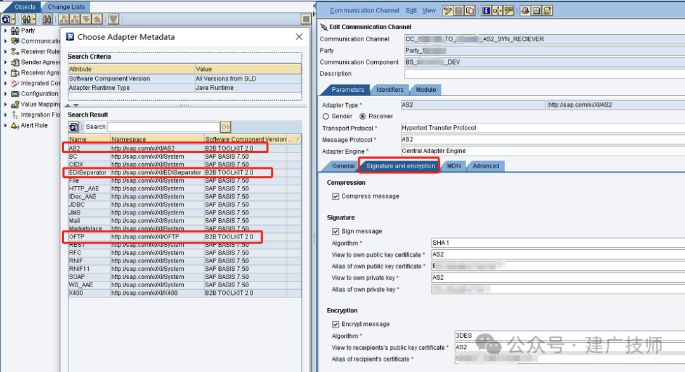Click the encryption Algorithm field showing 3DES
Screen dimensions: 685x372
coord(570,335)
